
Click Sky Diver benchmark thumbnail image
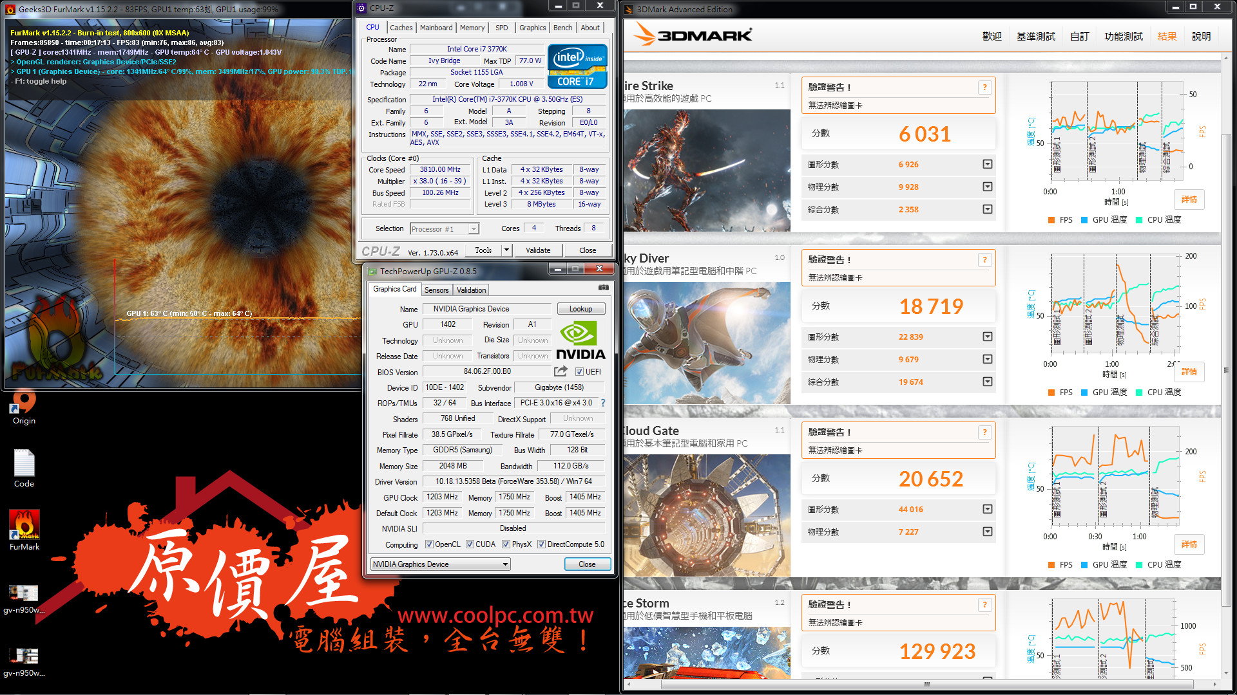click(x=707, y=343)
